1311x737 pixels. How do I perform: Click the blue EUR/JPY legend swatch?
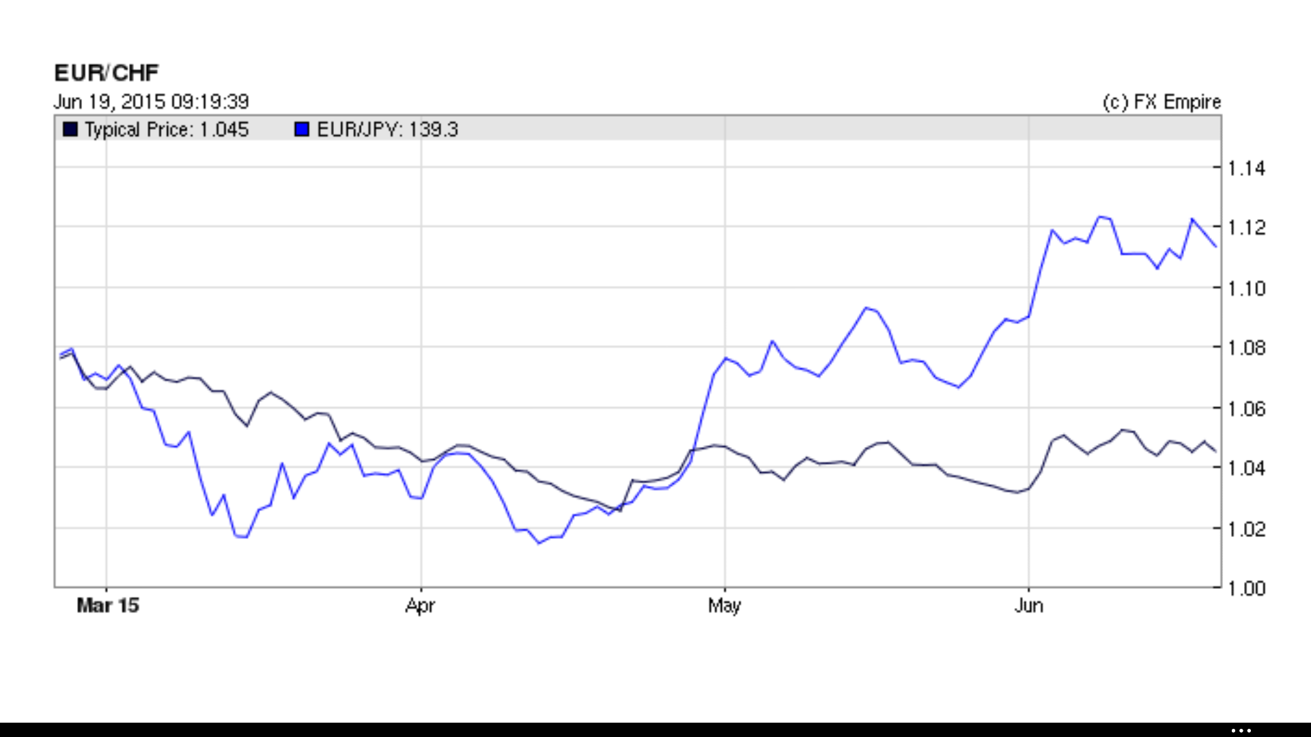(302, 129)
